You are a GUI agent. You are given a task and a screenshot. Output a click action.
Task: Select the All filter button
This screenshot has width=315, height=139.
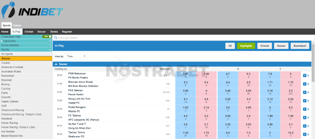[x=230, y=46]
